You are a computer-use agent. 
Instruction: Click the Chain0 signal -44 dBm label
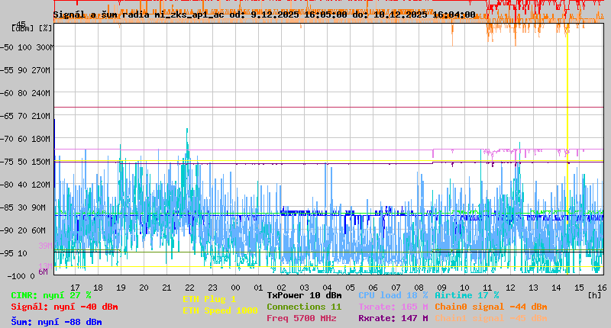click(x=491, y=307)
